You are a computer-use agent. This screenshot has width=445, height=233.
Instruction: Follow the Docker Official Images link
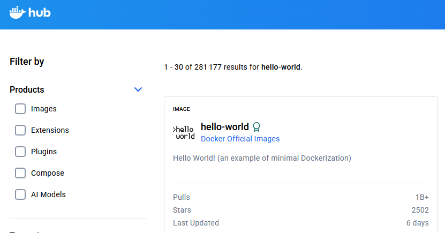point(240,139)
